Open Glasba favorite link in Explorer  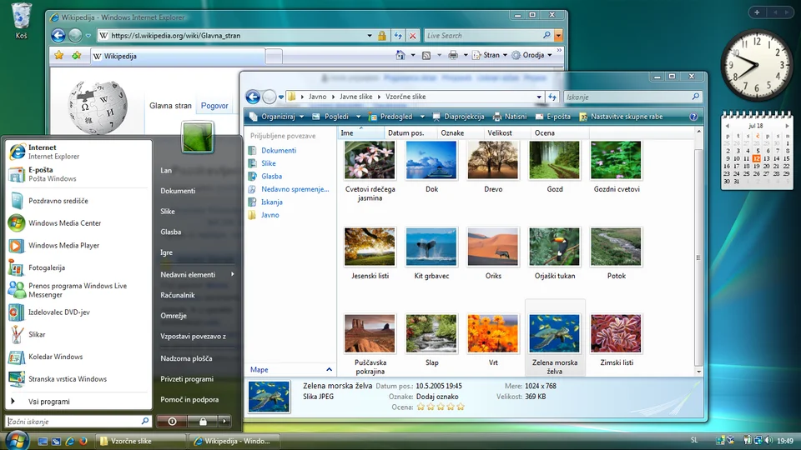pos(272,176)
